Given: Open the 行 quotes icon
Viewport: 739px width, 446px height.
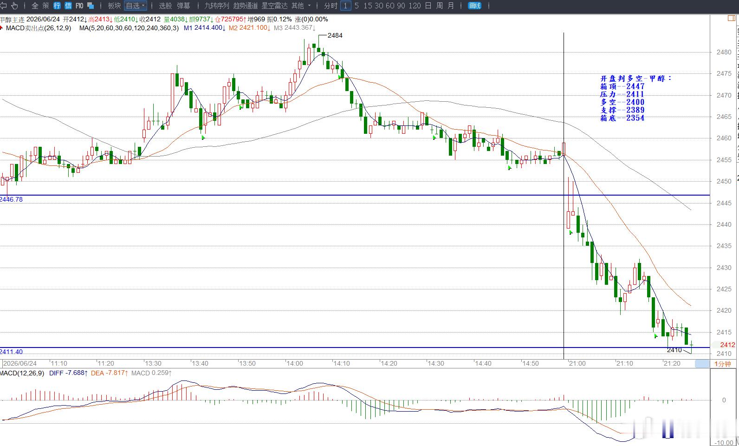Looking at the screenshot, I should [57, 6].
